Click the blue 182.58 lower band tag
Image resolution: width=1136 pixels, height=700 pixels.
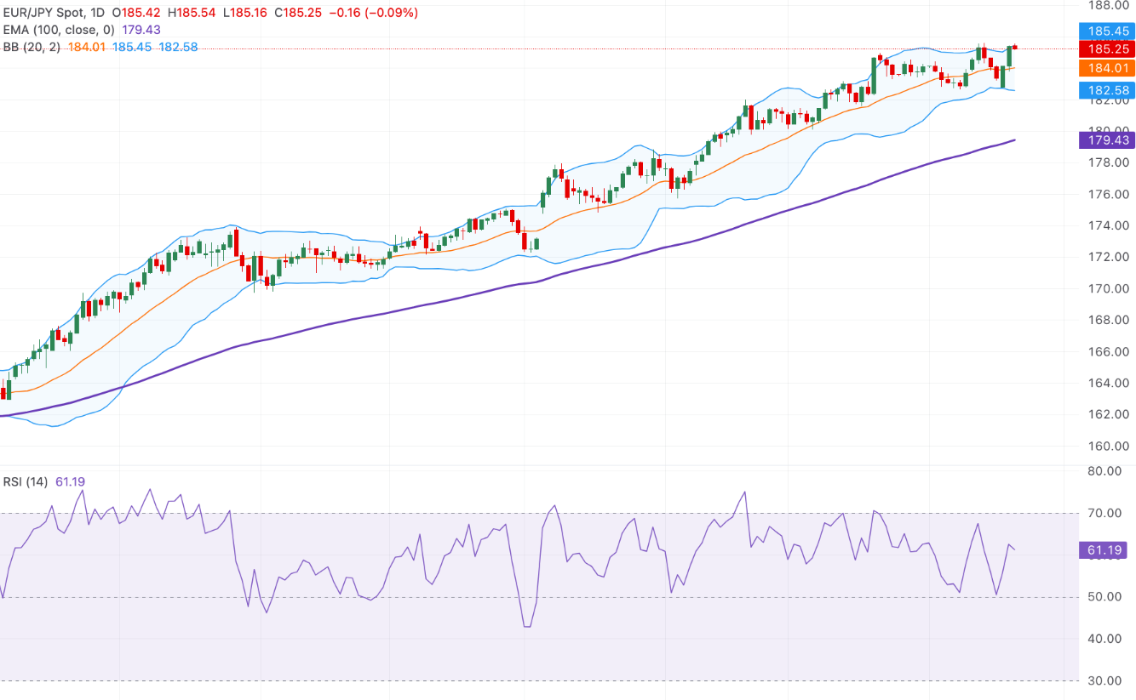(x=1106, y=90)
